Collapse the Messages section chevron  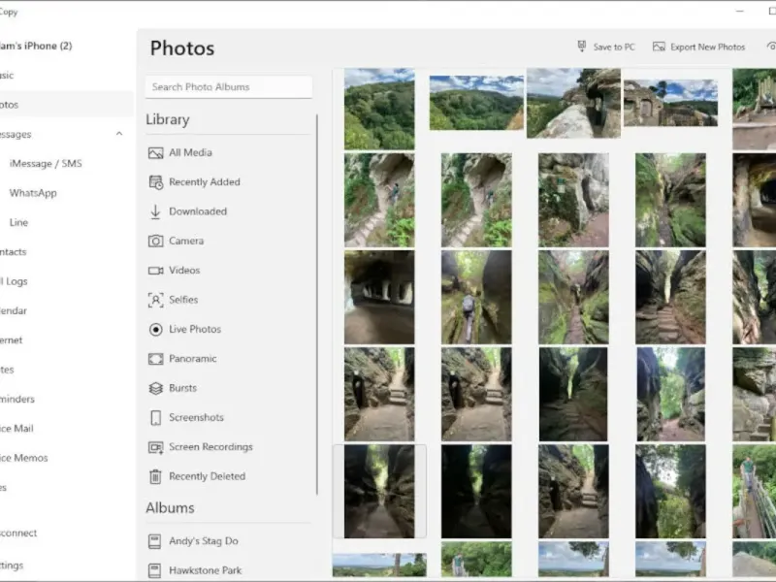point(119,134)
